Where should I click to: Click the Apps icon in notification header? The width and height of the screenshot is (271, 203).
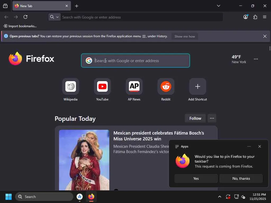(177, 146)
